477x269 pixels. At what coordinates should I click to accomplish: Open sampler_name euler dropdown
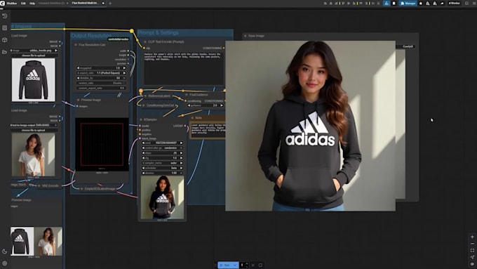pos(162,163)
